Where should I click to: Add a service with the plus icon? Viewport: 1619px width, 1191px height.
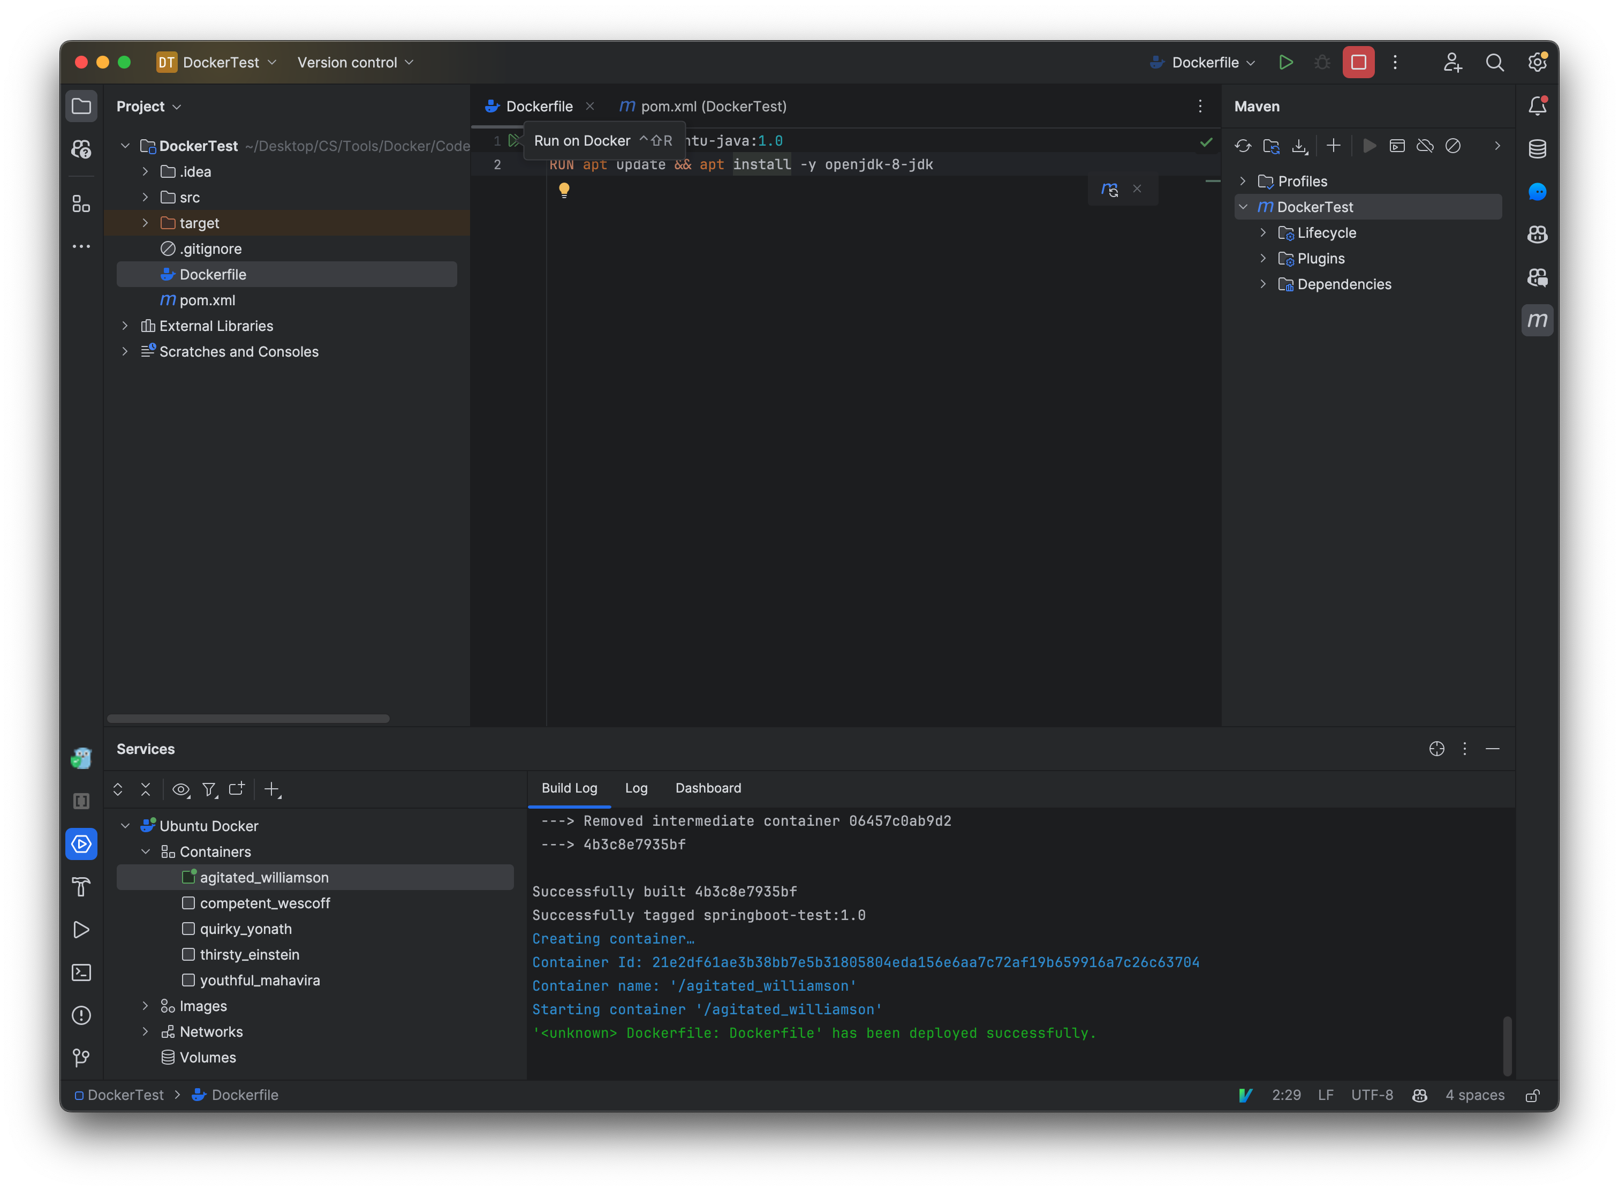273,790
